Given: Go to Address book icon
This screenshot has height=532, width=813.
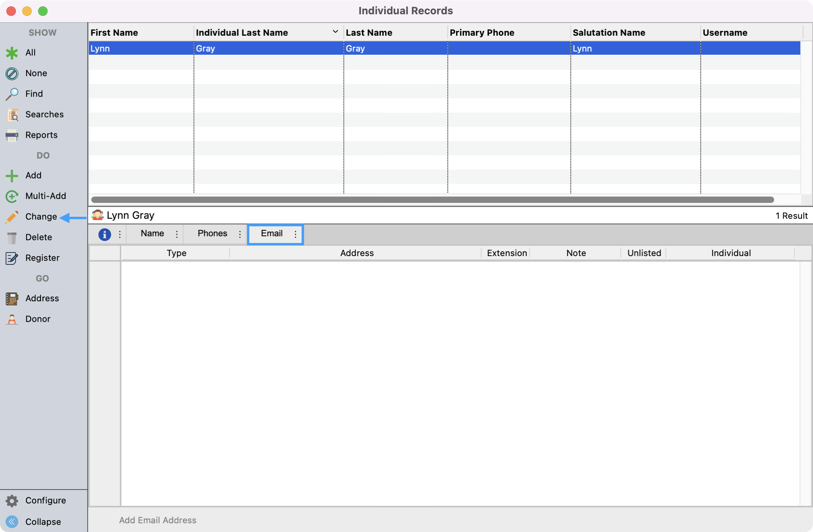Looking at the screenshot, I should (x=12, y=299).
